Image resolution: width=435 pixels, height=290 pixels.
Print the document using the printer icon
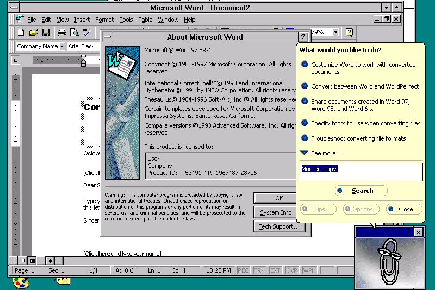point(61,33)
